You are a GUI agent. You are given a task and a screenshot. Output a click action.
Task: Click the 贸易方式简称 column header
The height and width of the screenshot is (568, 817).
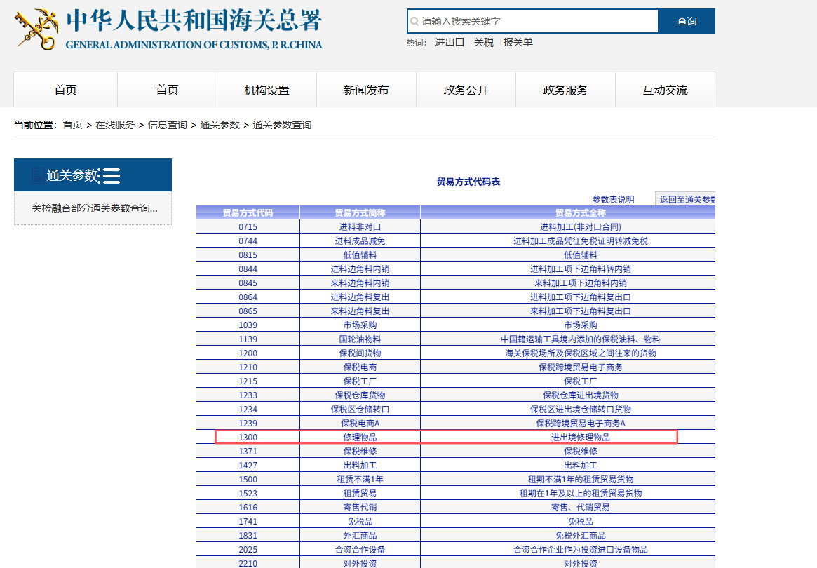click(x=360, y=212)
